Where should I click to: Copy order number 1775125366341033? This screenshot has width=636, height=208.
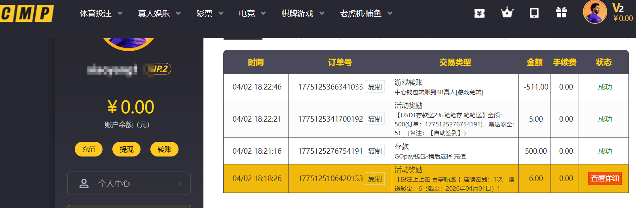[375, 87]
